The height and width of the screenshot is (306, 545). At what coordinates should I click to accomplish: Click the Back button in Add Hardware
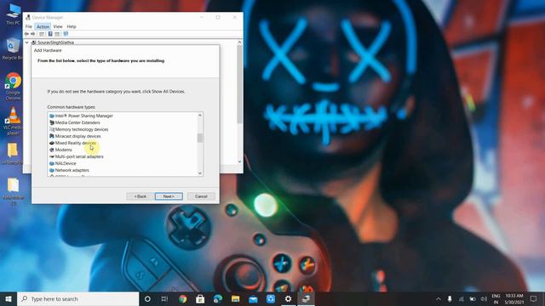[141, 196]
